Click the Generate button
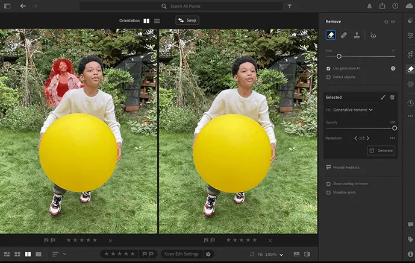415x263 pixels. click(381, 151)
